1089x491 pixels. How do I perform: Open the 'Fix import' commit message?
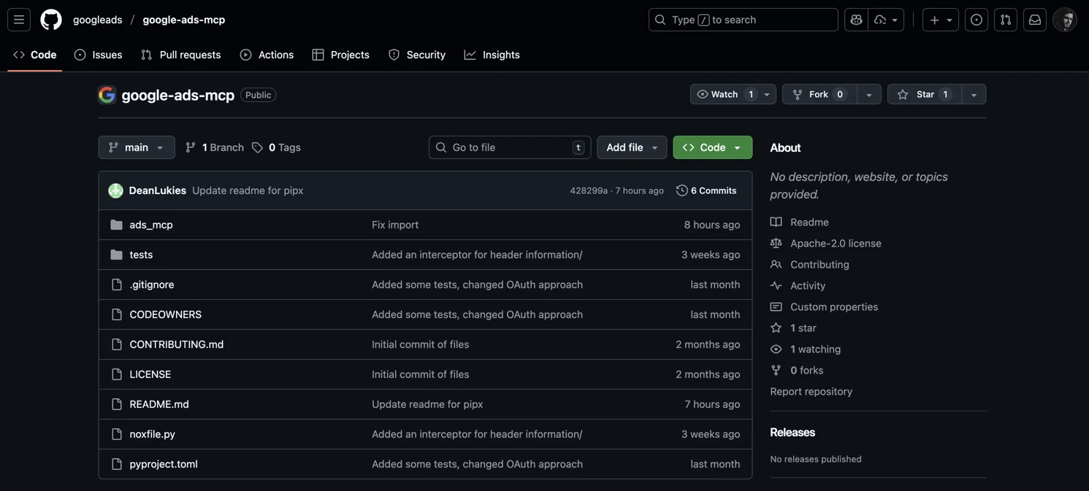(395, 225)
